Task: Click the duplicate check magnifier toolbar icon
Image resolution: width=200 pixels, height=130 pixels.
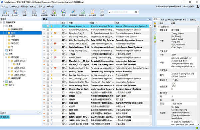Action: pos(25,13)
